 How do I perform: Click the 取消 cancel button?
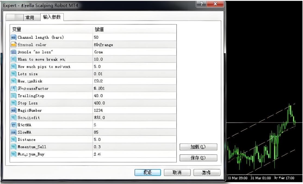coord(177,172)
